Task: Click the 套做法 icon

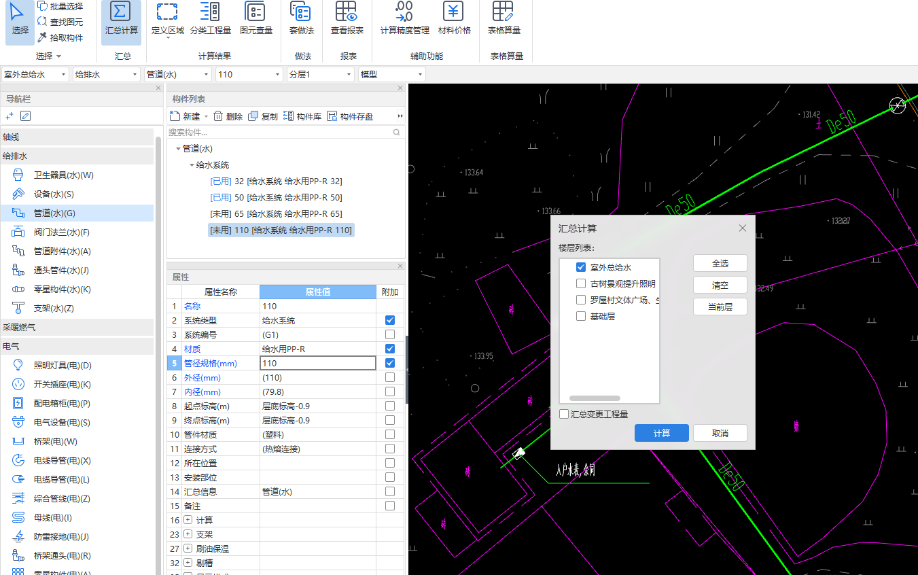Action: [301, 12]
